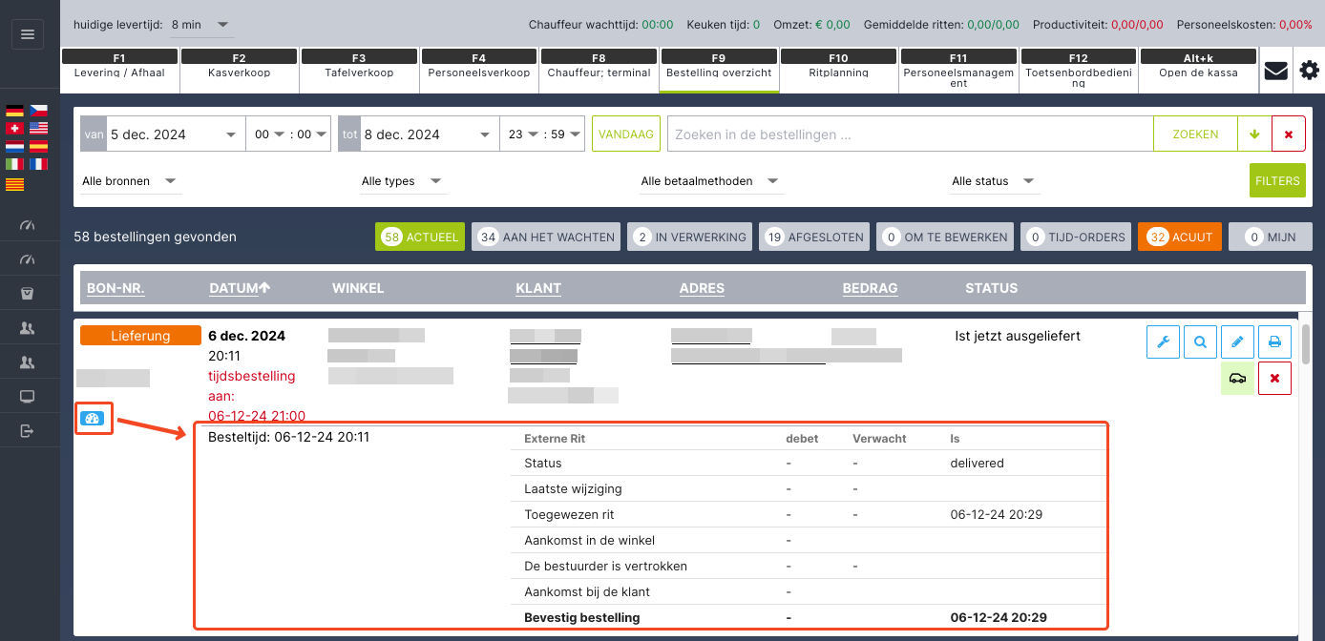Expand the Alle bronnen dropdown
Screen dimensions: 1325x641
pyautogui.click(x=129, y=181)
